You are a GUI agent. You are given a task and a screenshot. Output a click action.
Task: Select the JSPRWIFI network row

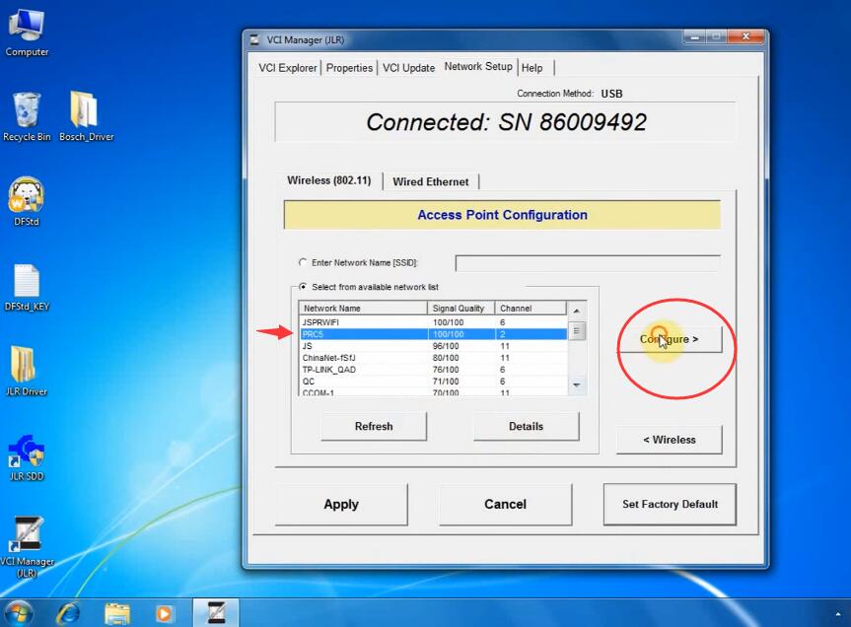433,322
